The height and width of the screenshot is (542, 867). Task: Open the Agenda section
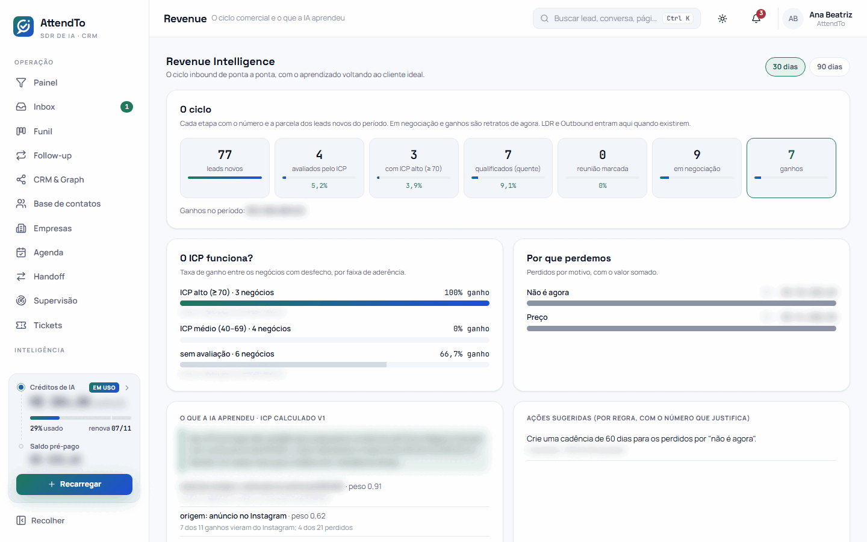tap(75, 252)
